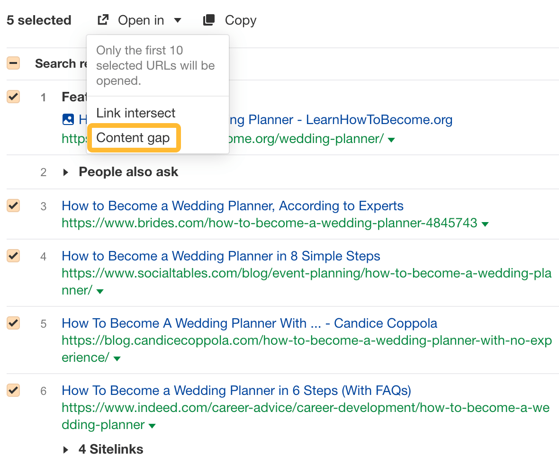Open the candicecoppola URL dropdown caret
Screen dimensions: 559x465
tap(117, 359)
